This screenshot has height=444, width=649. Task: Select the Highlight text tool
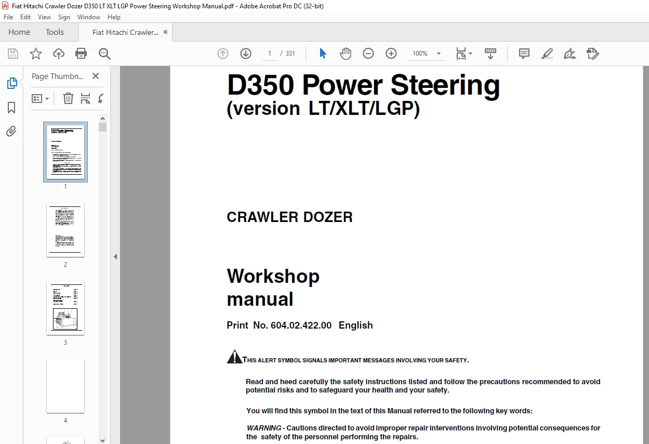click(x=547, y=54)
